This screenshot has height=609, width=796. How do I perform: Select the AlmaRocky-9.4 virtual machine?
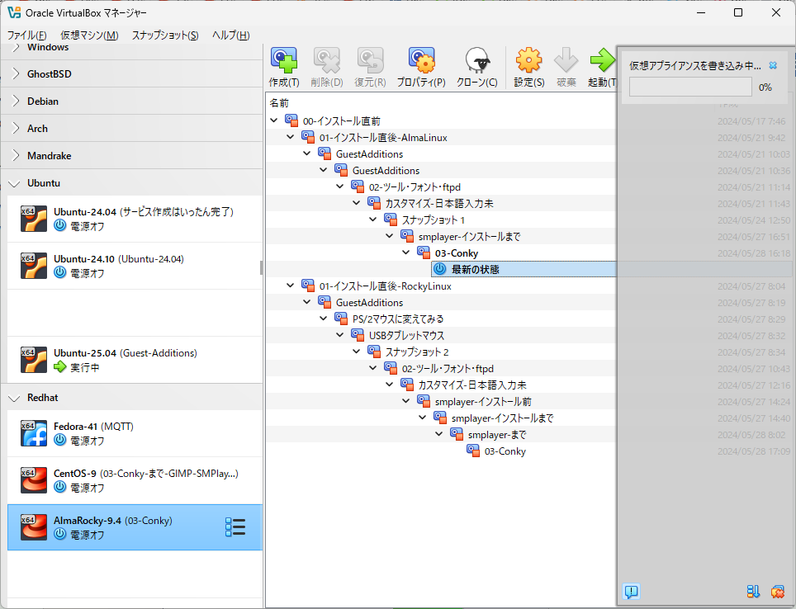click(135, 527)
